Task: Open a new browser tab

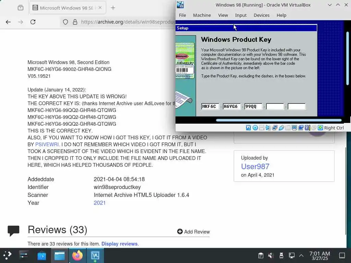Action: [113, 8]
